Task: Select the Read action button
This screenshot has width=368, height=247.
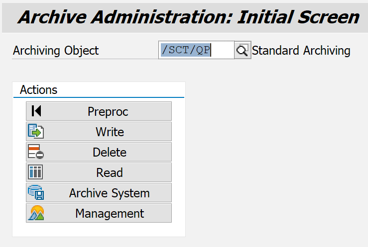Action: click(110, 172)
